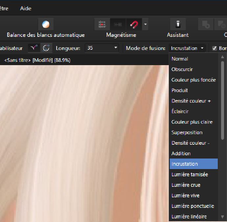Choose Produit blend mode
Screen dimensions: 227x222
click(x=193, y=90)
